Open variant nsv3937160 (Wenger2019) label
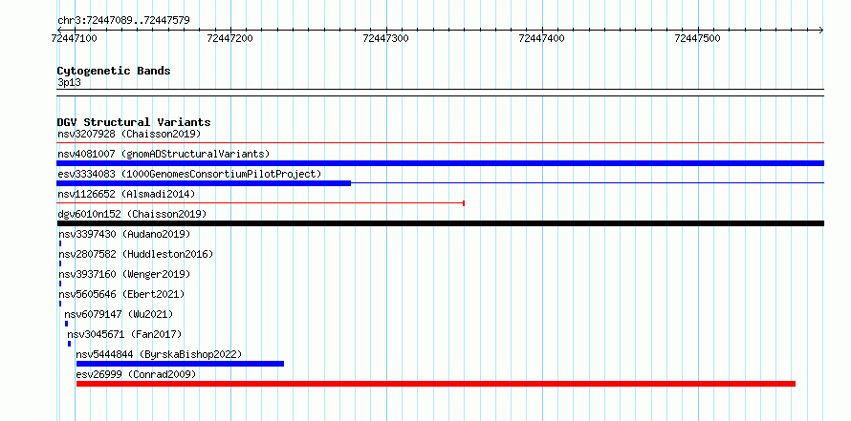Viewport: 851px width, 421px height. coord(125,274)
